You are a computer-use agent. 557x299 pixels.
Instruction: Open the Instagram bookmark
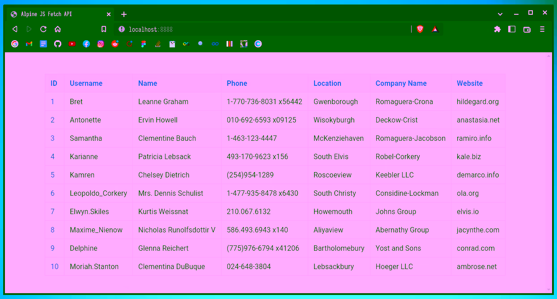(x=101, y=43)
